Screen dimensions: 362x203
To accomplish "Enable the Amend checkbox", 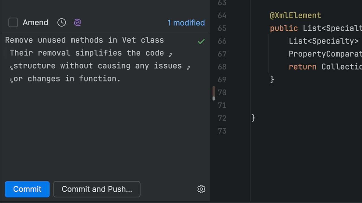I will click(13, 23).
